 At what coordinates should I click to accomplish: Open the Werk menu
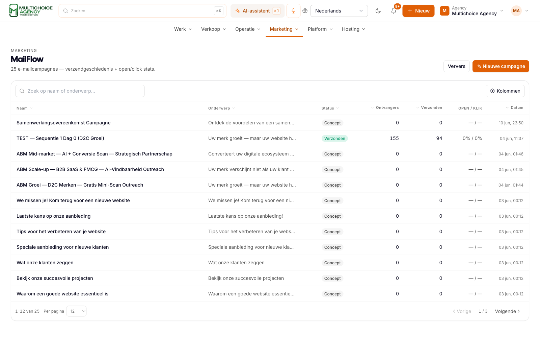click(183, 29)
